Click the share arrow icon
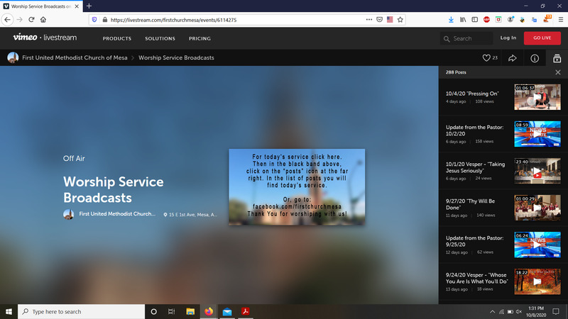The width and height of the screenshot is (568, 319). tap(512, 58)
